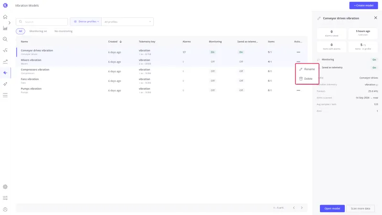
Task: Open actions menu for Mixers vibration row
Action: pos(298,62)
